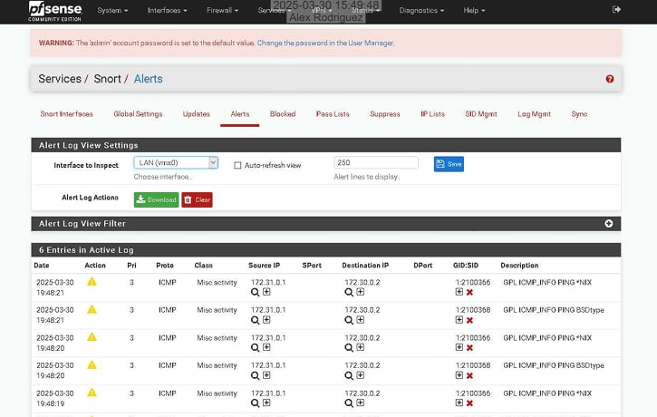The height and width of the screenshot is (417, 657).
Task: Click warning triangle for 19:48:21 PING *NIX alert
Action: [x=92, y=282]
